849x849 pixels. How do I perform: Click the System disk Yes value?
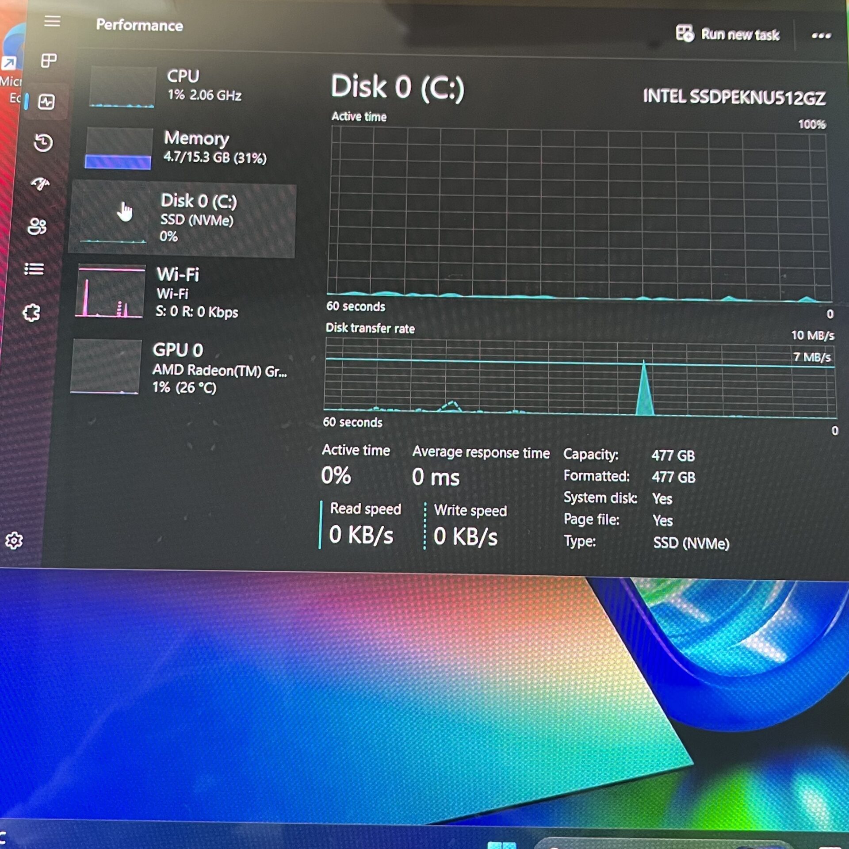(662, 499)
